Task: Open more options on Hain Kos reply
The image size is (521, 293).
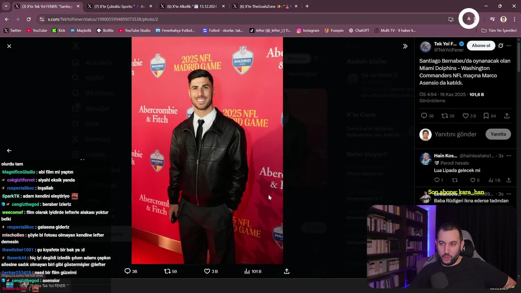Action: tap(509, 155)
